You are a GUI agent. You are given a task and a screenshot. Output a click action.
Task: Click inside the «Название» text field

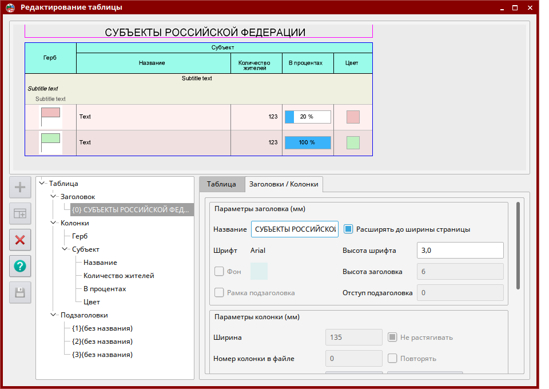(x=294, y=228)
